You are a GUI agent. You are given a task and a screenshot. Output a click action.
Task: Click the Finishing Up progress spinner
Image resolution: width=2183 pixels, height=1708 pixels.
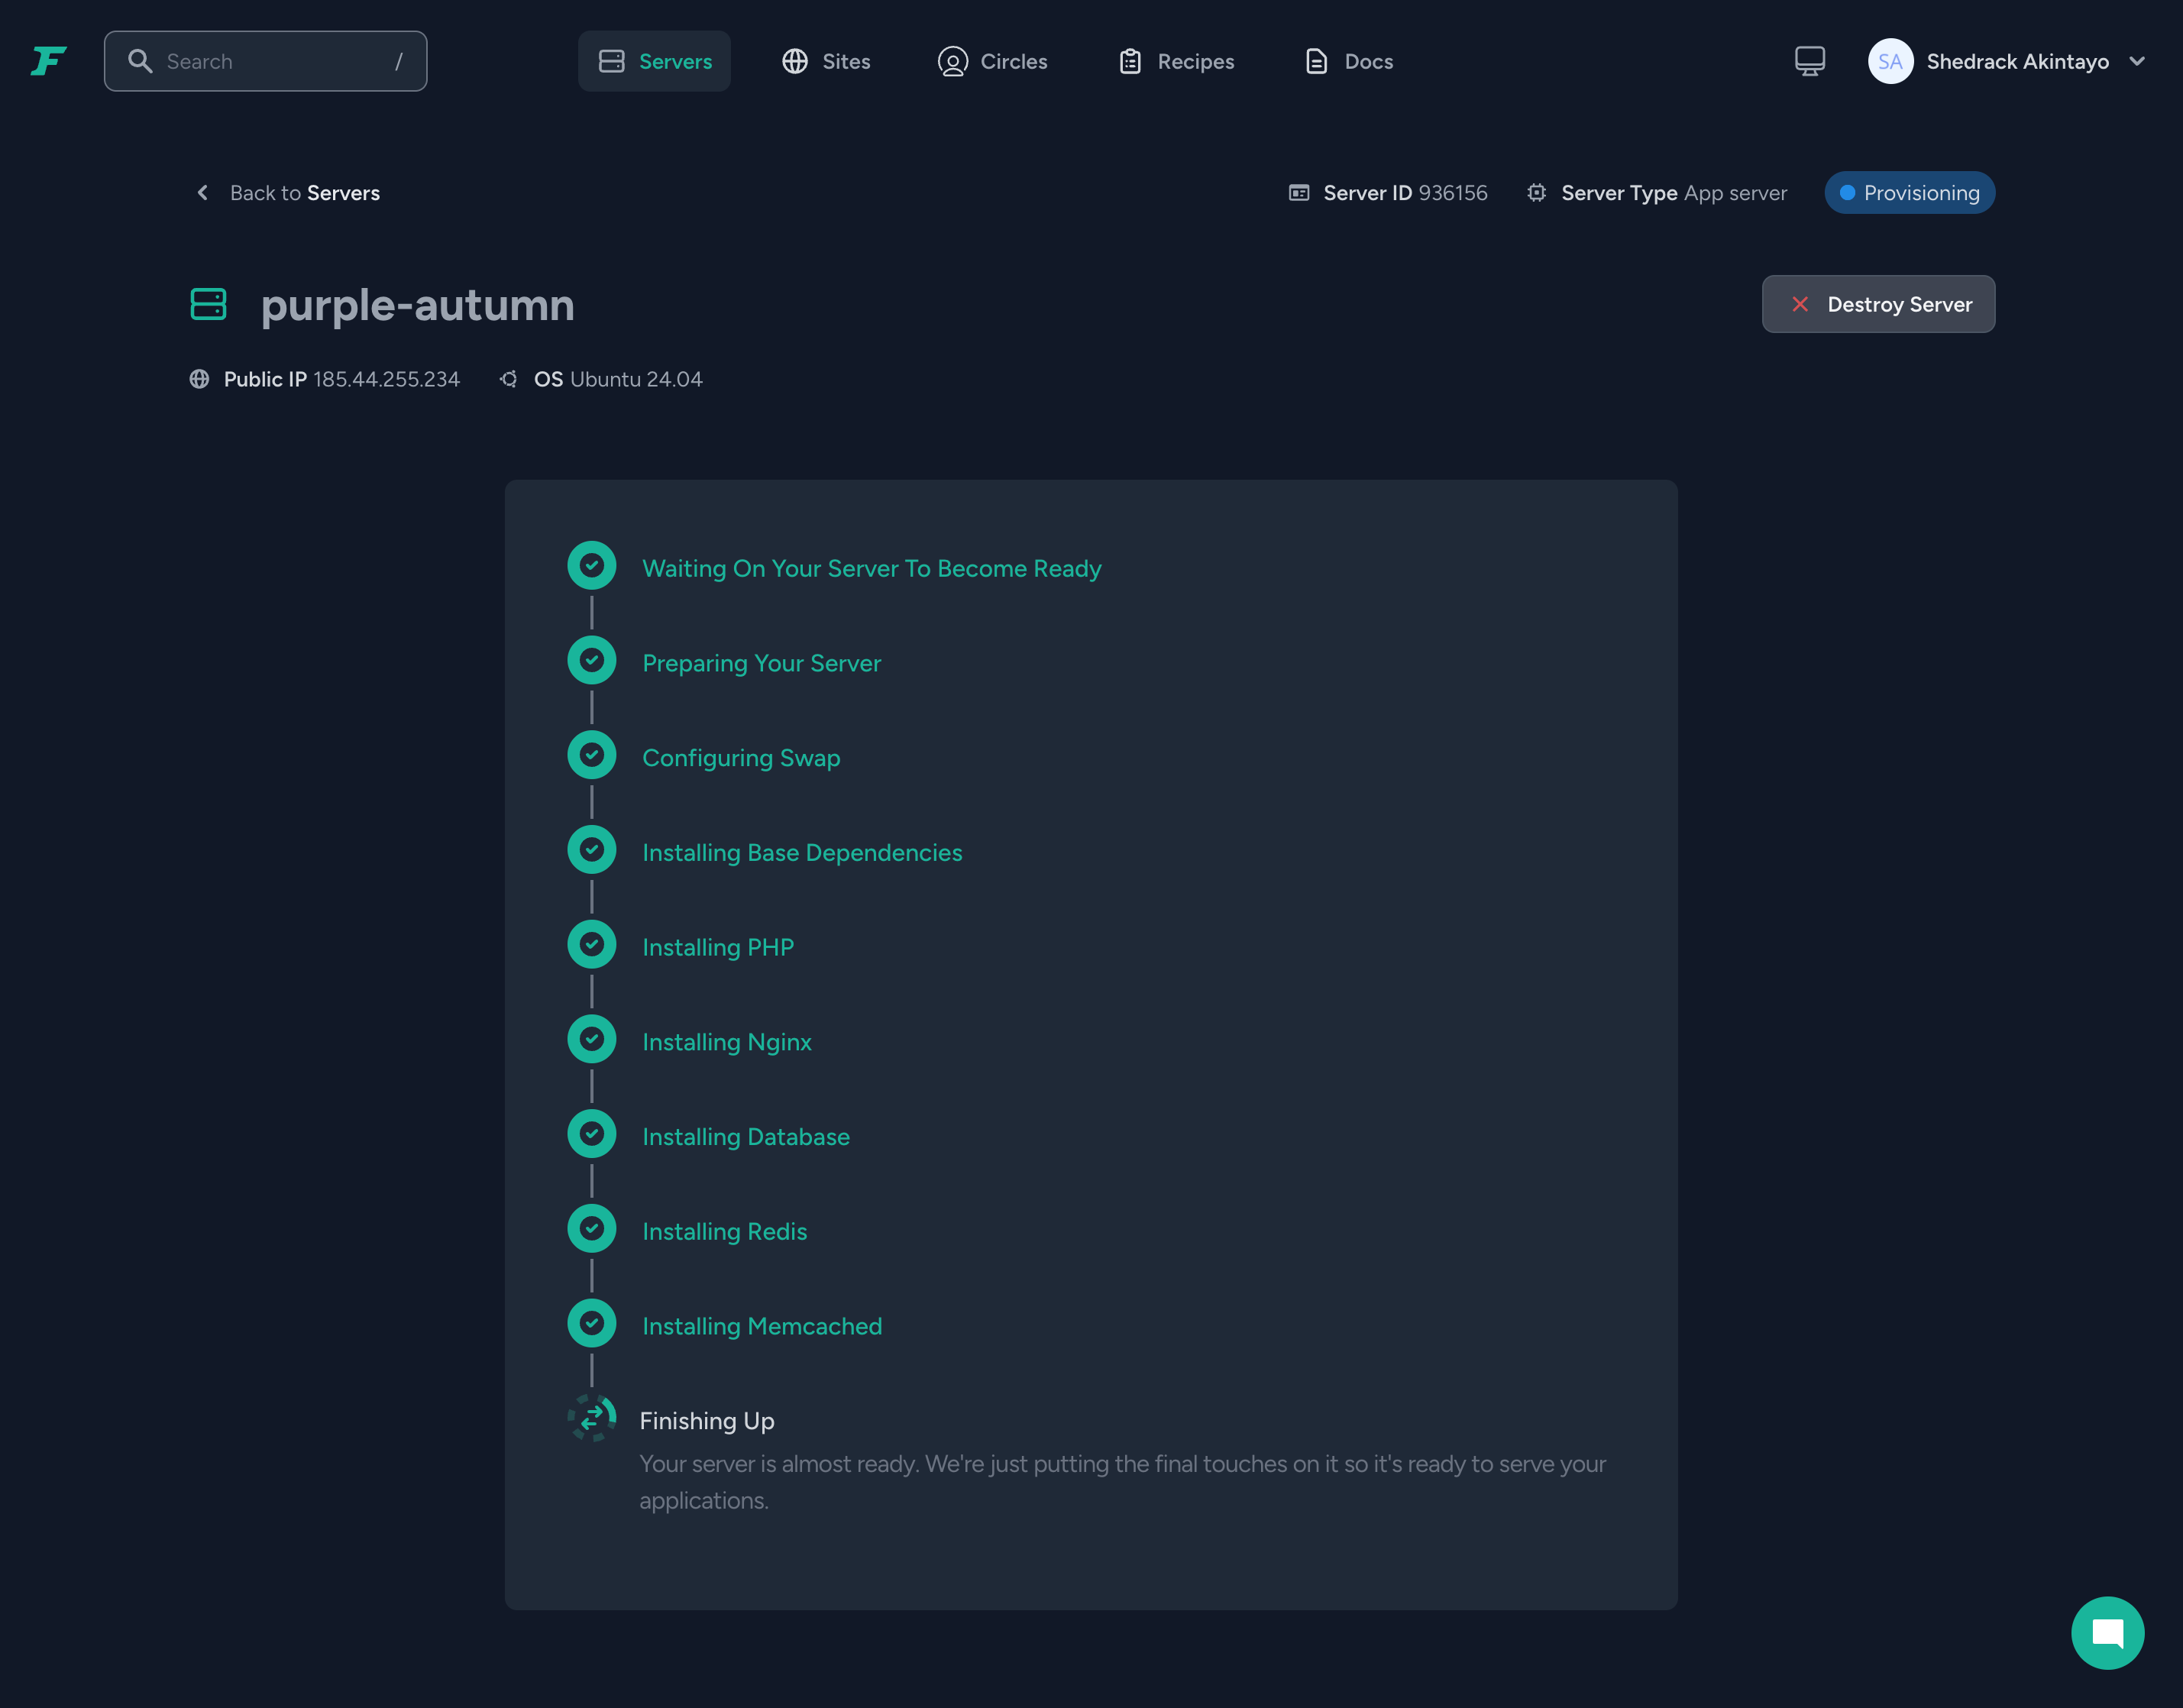coord(592,1417)
